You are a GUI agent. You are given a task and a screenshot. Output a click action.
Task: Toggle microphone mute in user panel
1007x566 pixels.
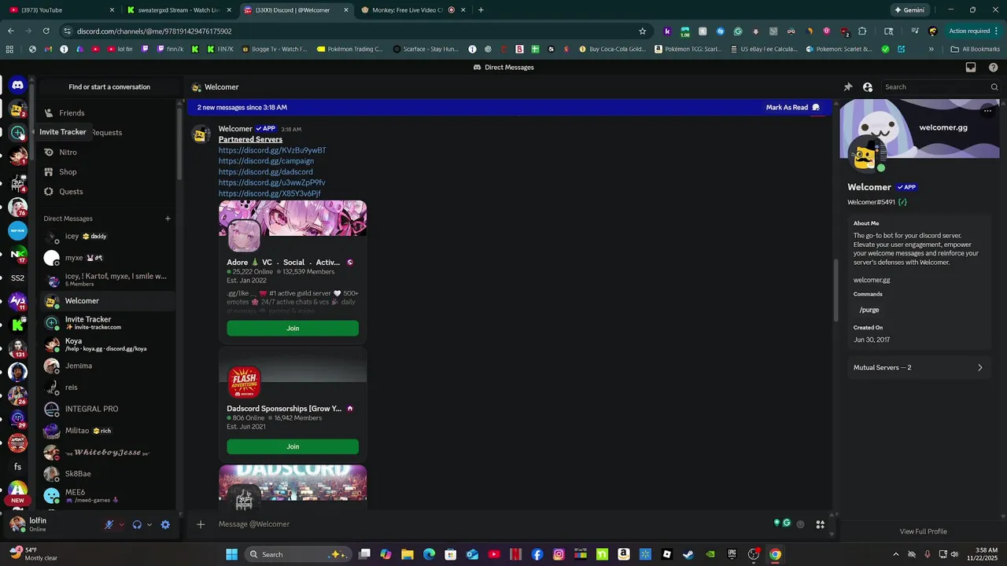click(x=109, y=524)
